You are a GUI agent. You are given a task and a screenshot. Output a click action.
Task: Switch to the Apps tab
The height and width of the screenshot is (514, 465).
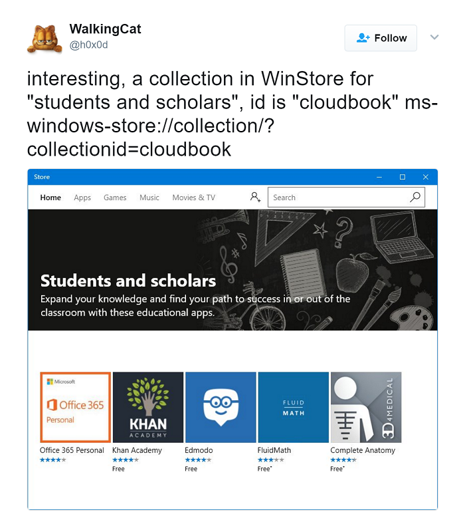coord(82,197)
